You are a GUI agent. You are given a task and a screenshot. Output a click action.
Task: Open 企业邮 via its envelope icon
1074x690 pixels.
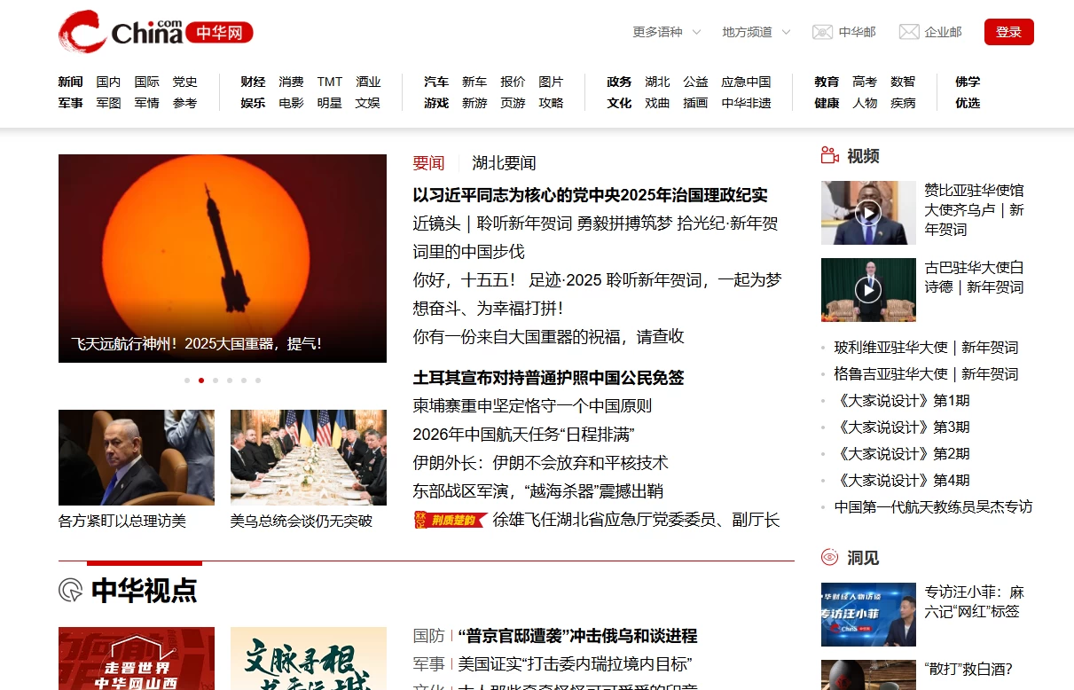coord(908,31)
